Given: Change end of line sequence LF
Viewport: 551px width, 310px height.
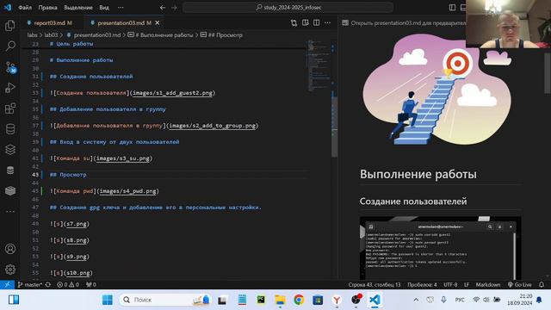Looking at the screenshot, I should (x=467, y=285).
